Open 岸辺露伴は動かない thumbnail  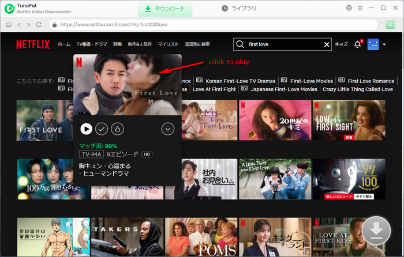[54, 237]
